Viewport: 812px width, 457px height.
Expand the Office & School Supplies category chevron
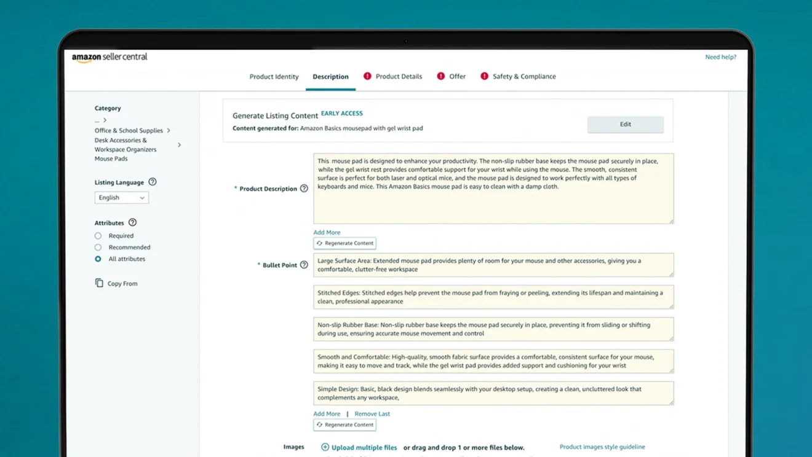tap(169, 130)
